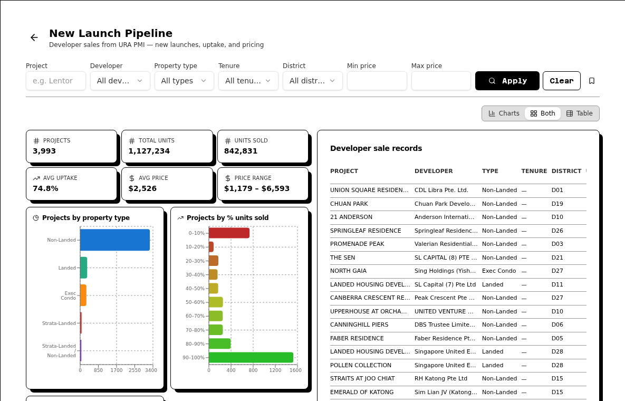Click the TYPE column header
Image resolution: width=625 pixels, height=401 pixels.
490,171
